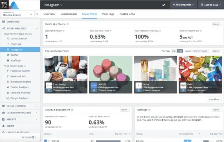Switch to the Posted URLs tab
The height and width of the screenshot is (142, 224).
coord(127,14)
